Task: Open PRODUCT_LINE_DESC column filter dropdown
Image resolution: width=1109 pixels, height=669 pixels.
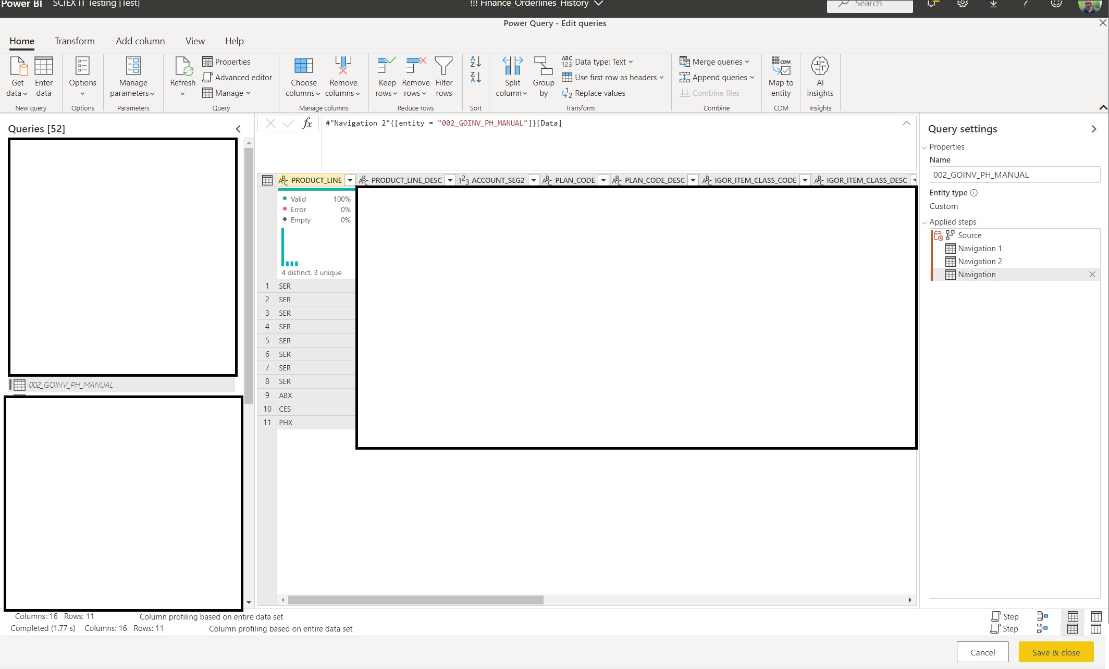Action: pos(450,180)
